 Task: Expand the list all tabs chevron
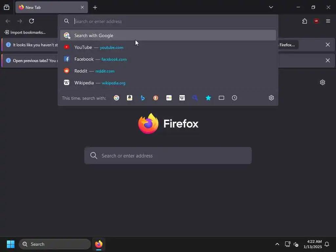point(271,7)
